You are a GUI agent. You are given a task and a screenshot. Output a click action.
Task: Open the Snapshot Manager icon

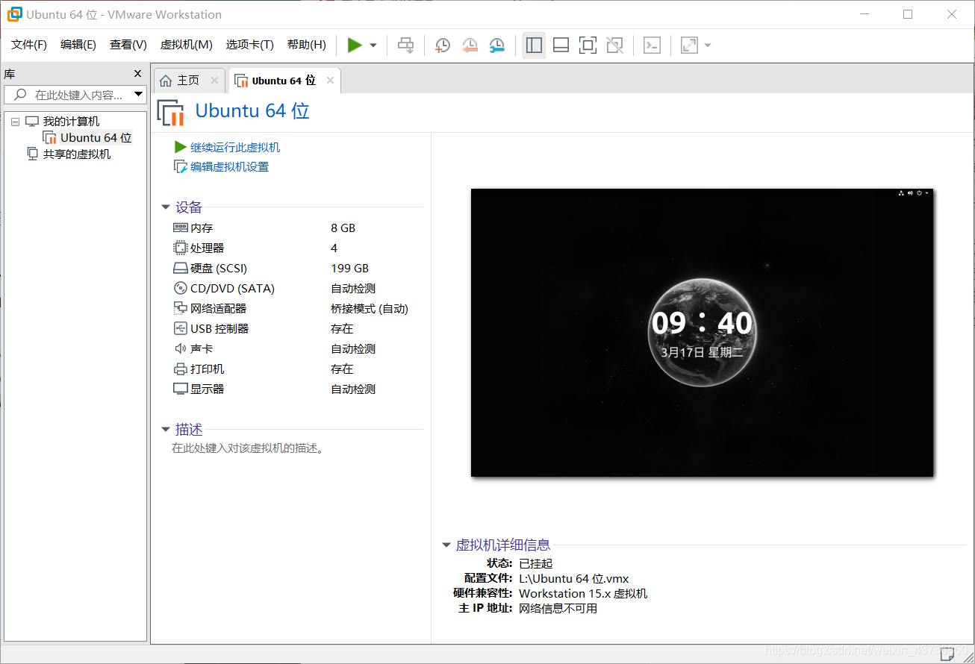496,46
